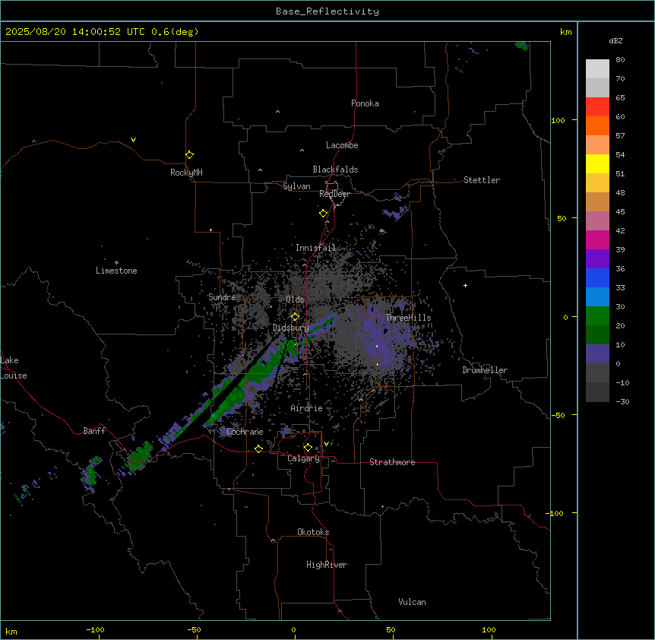Click the ThreeHills label
Viewport: 655px width, 640px height.
point(408,318)
